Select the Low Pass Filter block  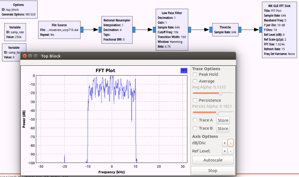172,30
